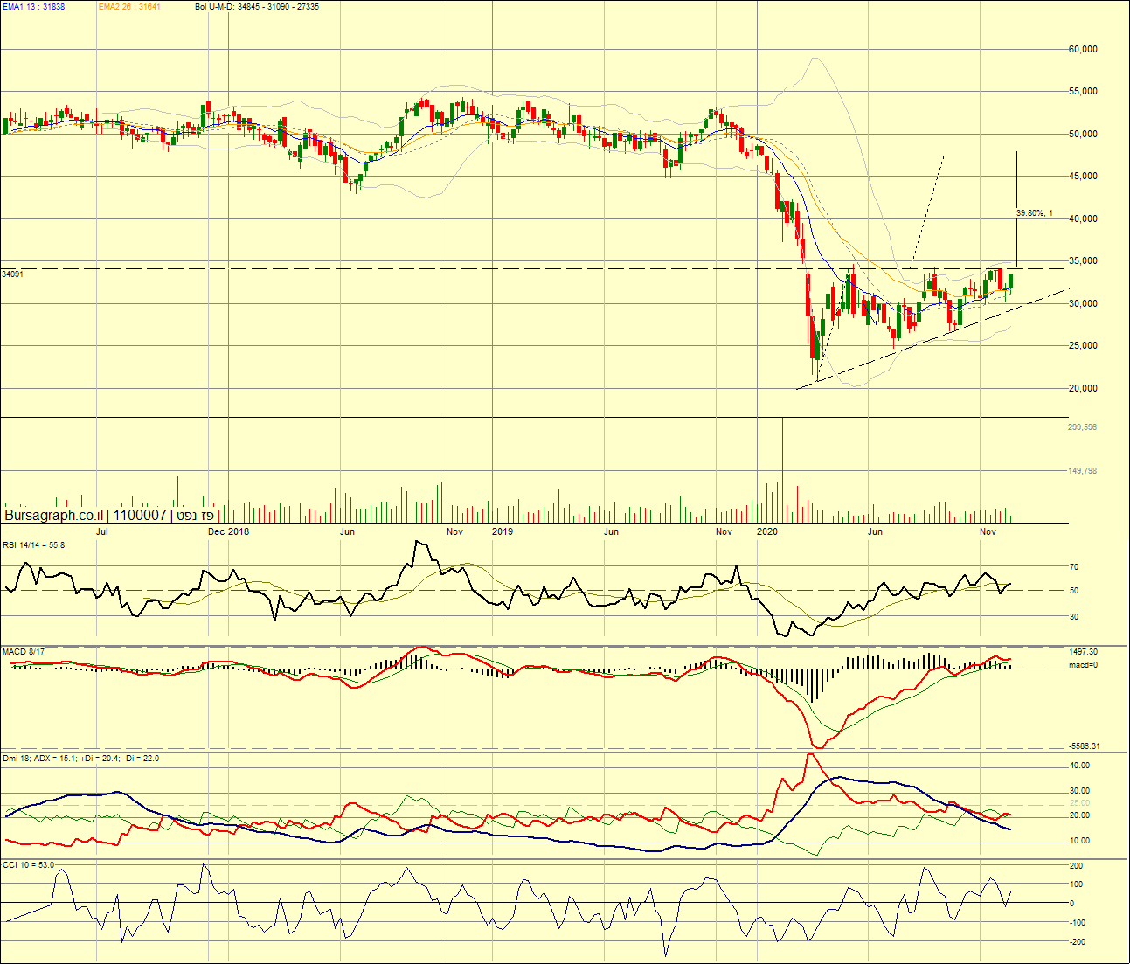
Task: Select the 200 label on CCI axis
Action: click(x=1078, y=866)
